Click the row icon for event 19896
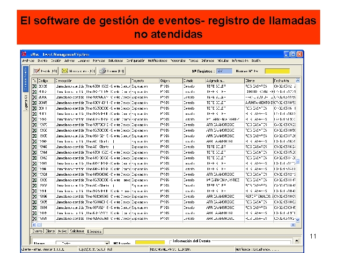 [x=34, y=197]
